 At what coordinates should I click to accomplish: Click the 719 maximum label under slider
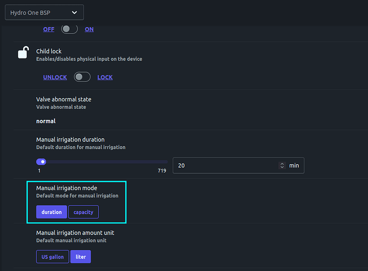pyautogui.click(x=162, y=171)
